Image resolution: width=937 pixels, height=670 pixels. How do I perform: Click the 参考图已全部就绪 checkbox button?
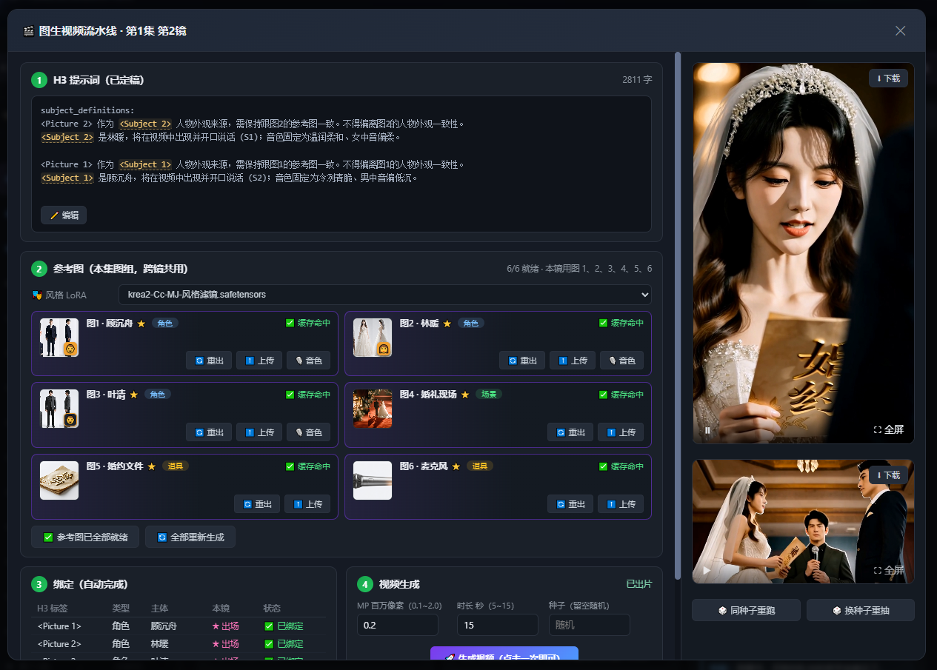pyautogui.click(x=85, y=537)
